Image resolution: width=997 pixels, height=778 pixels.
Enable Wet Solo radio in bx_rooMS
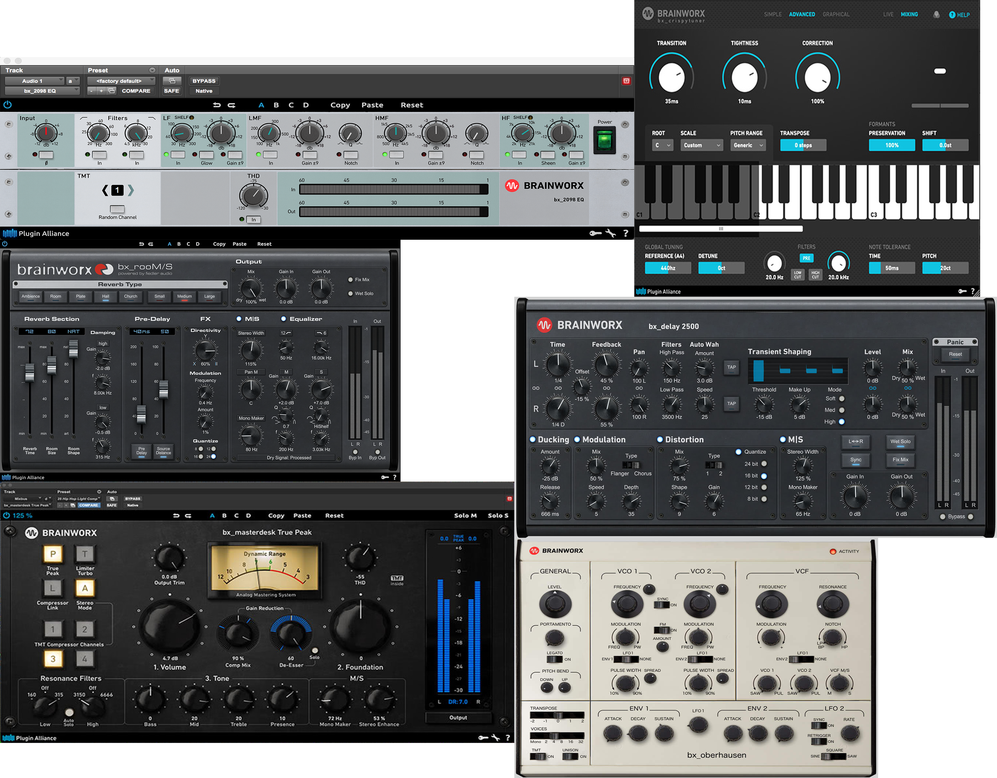click(350, 293)
